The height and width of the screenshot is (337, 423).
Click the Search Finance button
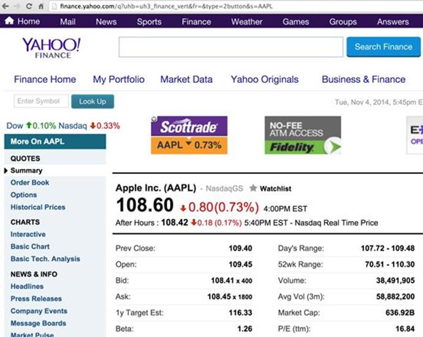tap(383, 47)
